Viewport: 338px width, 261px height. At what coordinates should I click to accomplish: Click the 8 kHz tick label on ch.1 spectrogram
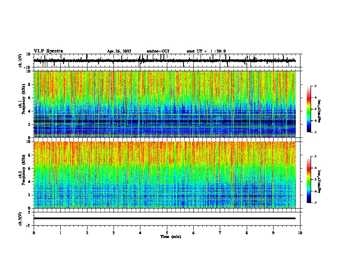[x=30, y=84]
